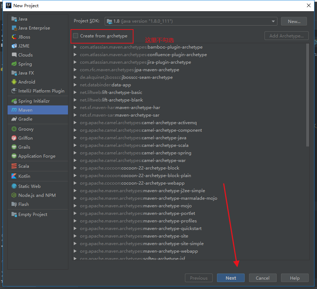Click Add Archetype... button

(286, 36)
